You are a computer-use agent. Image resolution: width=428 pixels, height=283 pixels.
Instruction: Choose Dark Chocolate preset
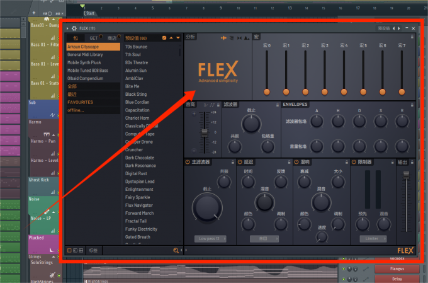[x=140, y=158]
